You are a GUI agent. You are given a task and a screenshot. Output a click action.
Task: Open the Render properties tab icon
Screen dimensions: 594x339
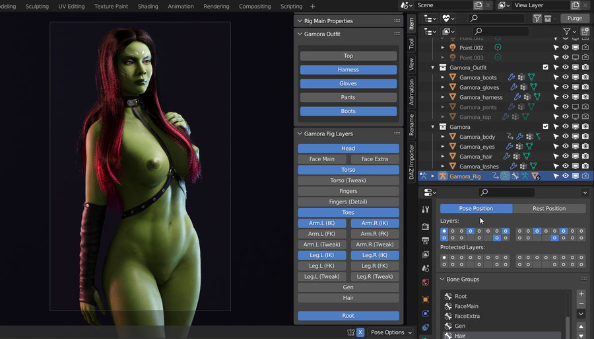point(426,227)
